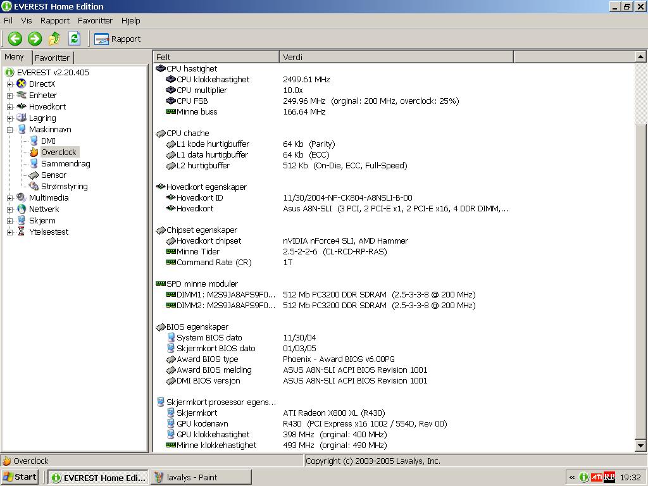Select the Sensor tree item

(53, 175)
